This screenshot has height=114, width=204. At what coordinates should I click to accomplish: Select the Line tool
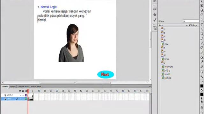click(202, 29)
